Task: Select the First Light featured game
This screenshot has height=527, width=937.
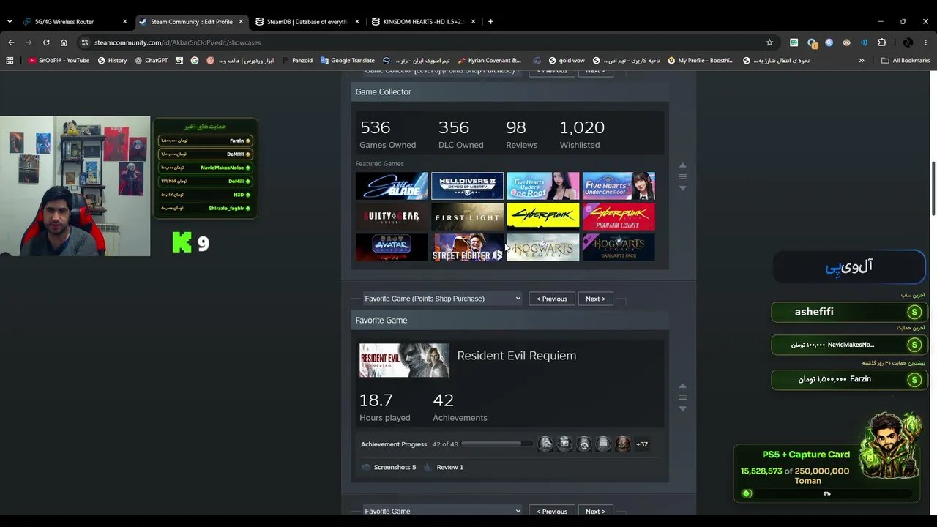Action: point(467,217)
